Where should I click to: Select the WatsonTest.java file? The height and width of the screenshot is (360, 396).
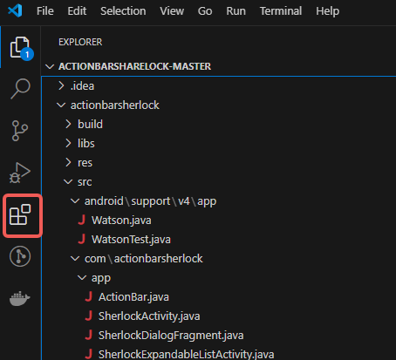pos(131,240)
